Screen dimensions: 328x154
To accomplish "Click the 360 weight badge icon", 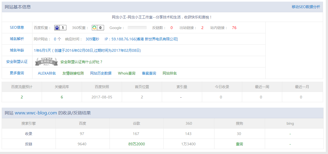I will tap(95, 28).
